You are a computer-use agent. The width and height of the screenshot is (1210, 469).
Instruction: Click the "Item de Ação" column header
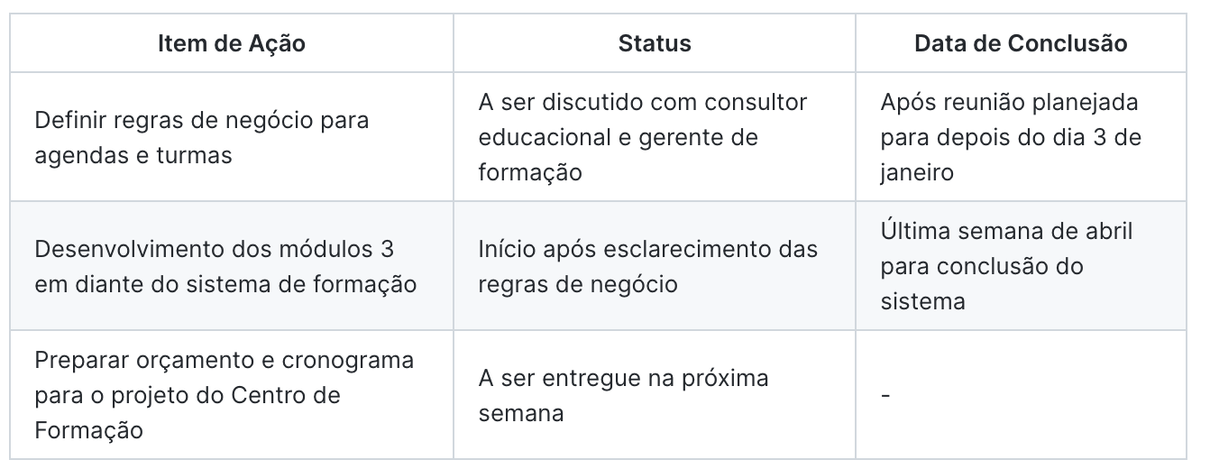pos(232,44)
